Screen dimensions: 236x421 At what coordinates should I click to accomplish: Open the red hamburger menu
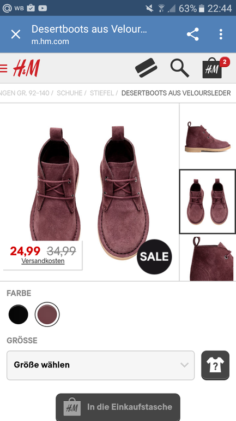3,68
